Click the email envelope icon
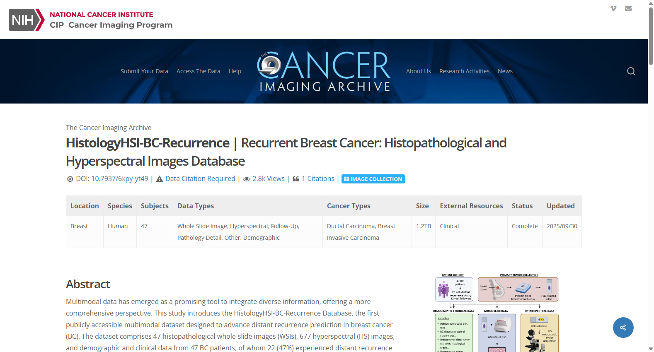Viewport: 654px width, 352px height. [628, 8]
